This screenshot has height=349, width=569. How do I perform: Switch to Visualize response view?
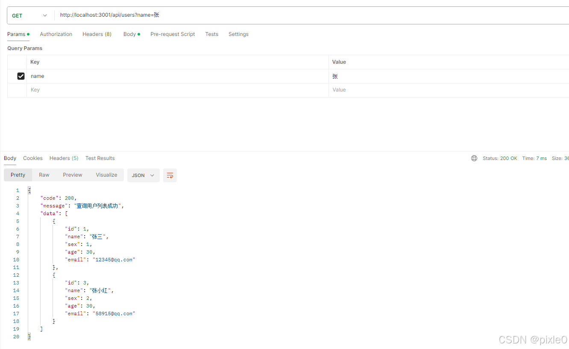click(x=106, y=175)
